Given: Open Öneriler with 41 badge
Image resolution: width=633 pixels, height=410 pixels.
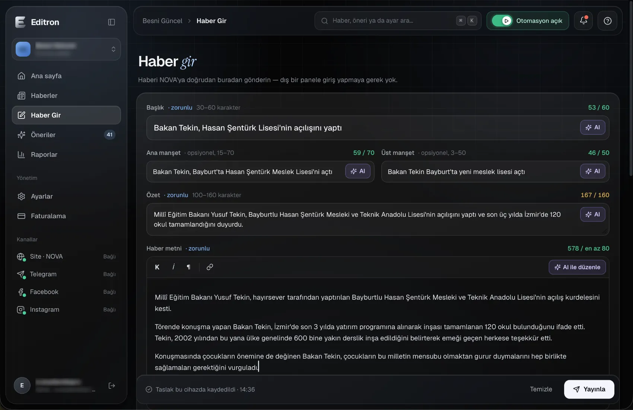Looking at the screenshot, I should click(66, 135).
